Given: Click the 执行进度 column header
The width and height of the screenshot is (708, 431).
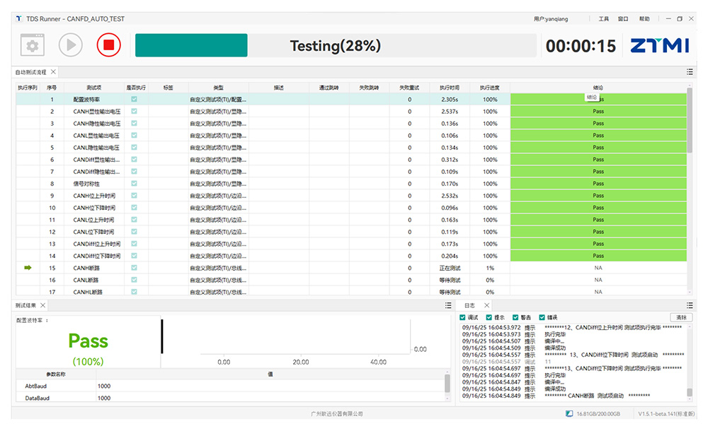Looking at the screenshot, I should (x=490, y=88).
